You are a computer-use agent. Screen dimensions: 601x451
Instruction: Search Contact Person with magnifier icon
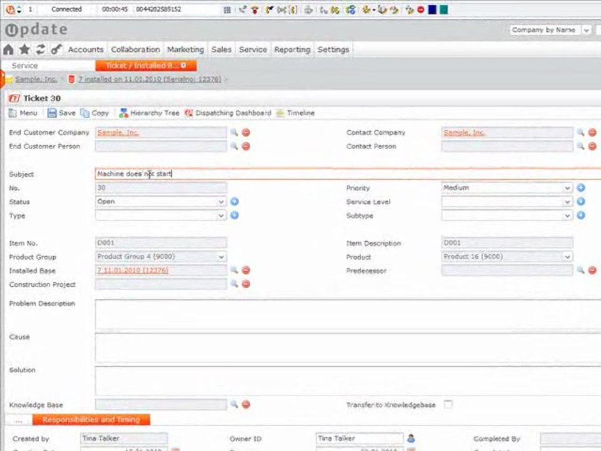pos(581,146)
